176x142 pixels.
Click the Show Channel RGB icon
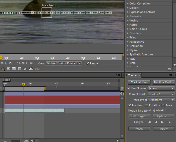click(3, 69)
